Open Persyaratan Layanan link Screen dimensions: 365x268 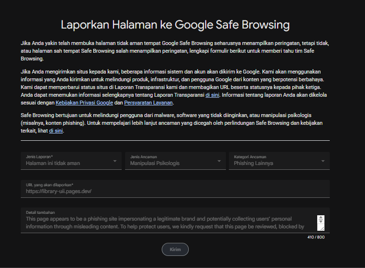tap(148, 103)
